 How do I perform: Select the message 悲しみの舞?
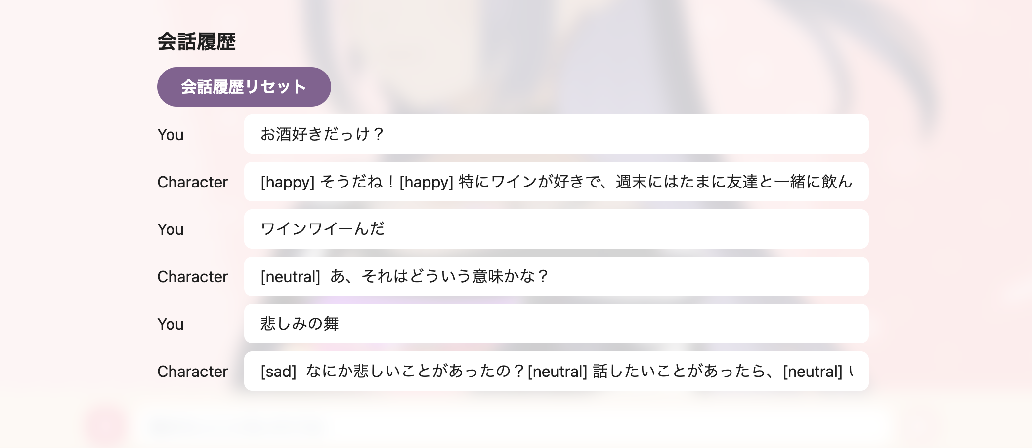556,324
